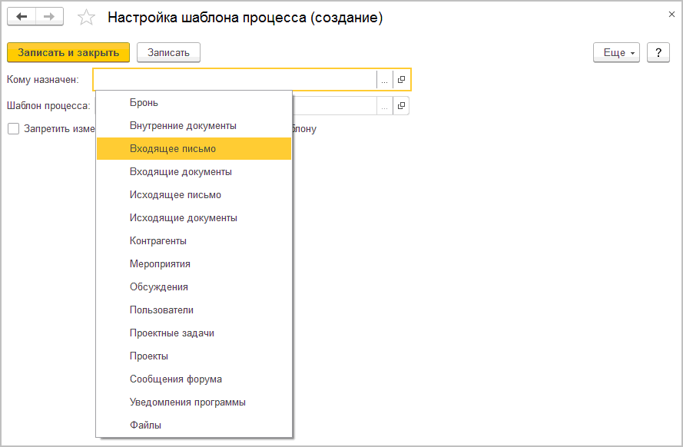This screenshot has height=447, width=683.
Task: Click ellipsis select button in Кому назначен field
Action: pyautogui.click(x=384, y=80)
